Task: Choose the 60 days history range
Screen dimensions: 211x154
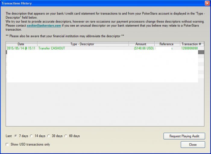Action: [66, 136]
